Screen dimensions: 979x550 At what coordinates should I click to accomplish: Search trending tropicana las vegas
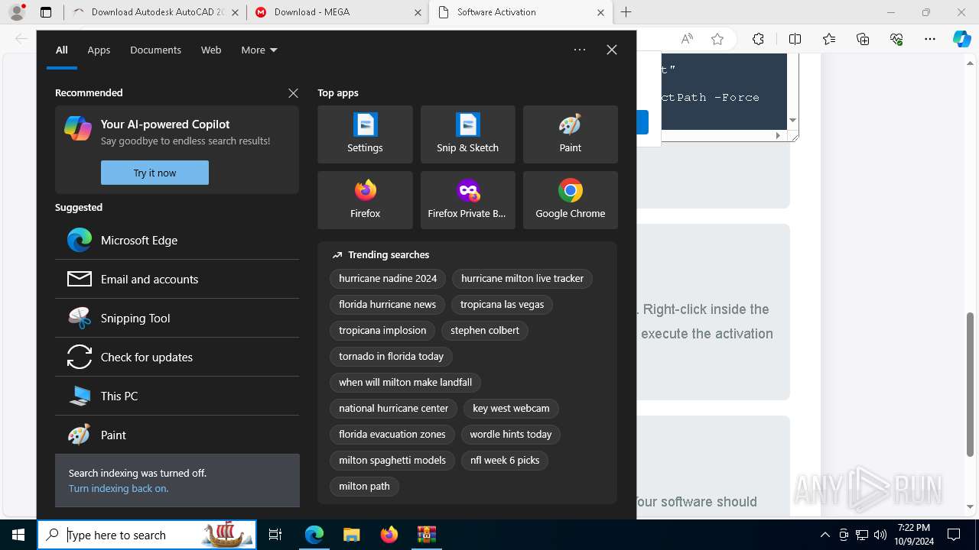click(x=502, y=305)
